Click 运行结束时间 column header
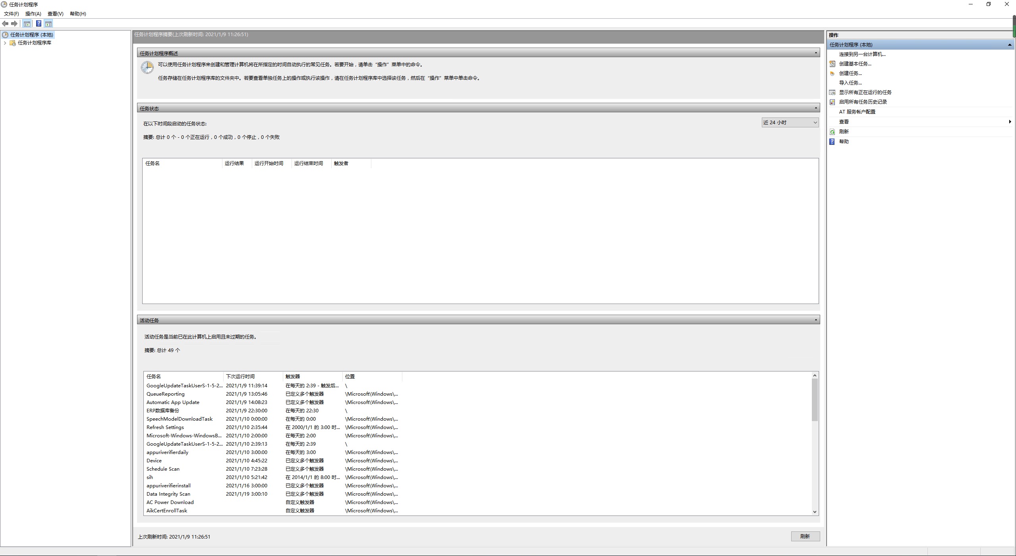 [311, 164]
